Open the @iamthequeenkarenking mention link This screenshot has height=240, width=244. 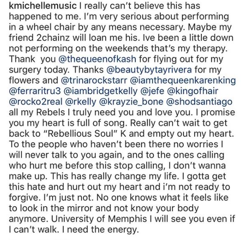click(183, 80)
